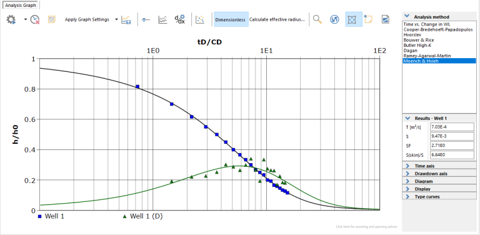Open the Apply Graph Settings dropdown arrow

coord(116,19)
